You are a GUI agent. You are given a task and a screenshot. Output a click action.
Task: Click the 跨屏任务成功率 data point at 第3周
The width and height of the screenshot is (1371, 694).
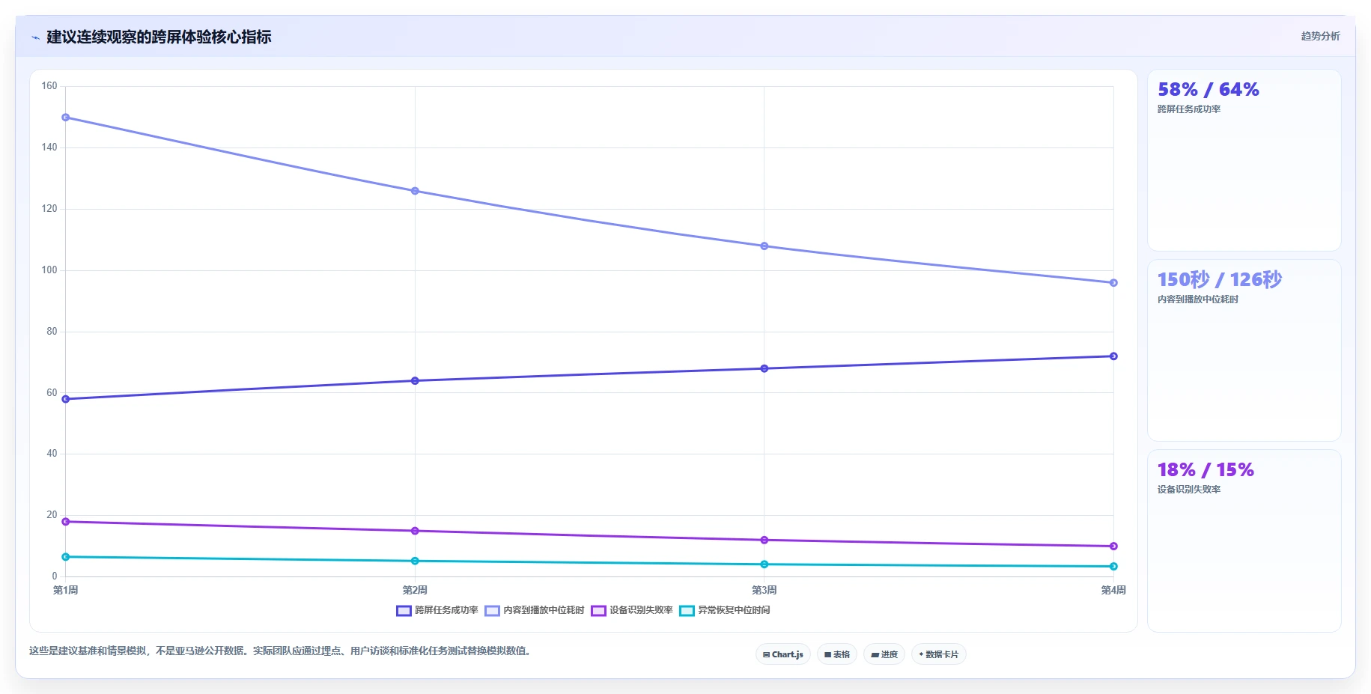pyautogui.click(x=764, y=368)
